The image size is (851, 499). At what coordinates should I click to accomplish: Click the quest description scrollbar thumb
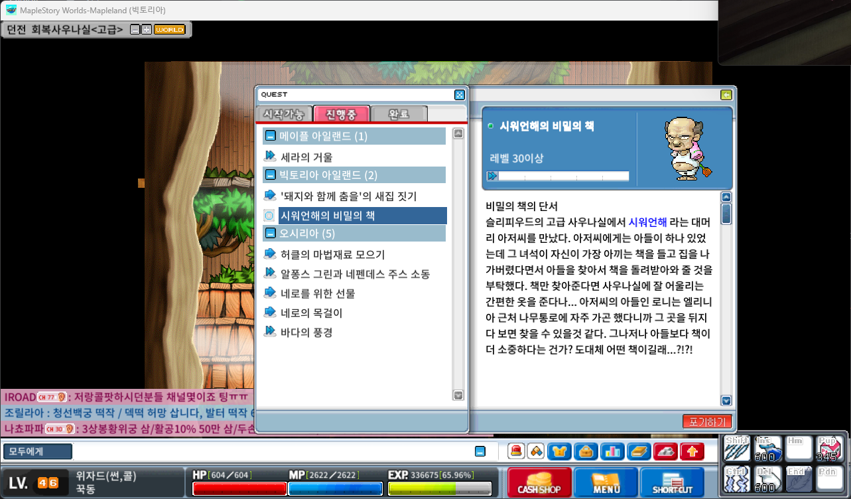click(726, 214)
